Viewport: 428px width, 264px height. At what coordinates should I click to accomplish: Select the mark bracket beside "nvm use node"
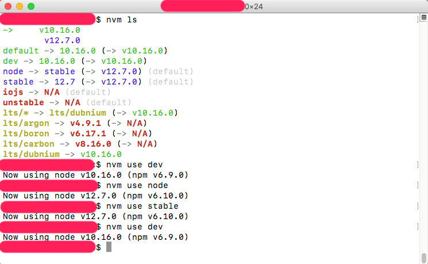coord(417,185)
